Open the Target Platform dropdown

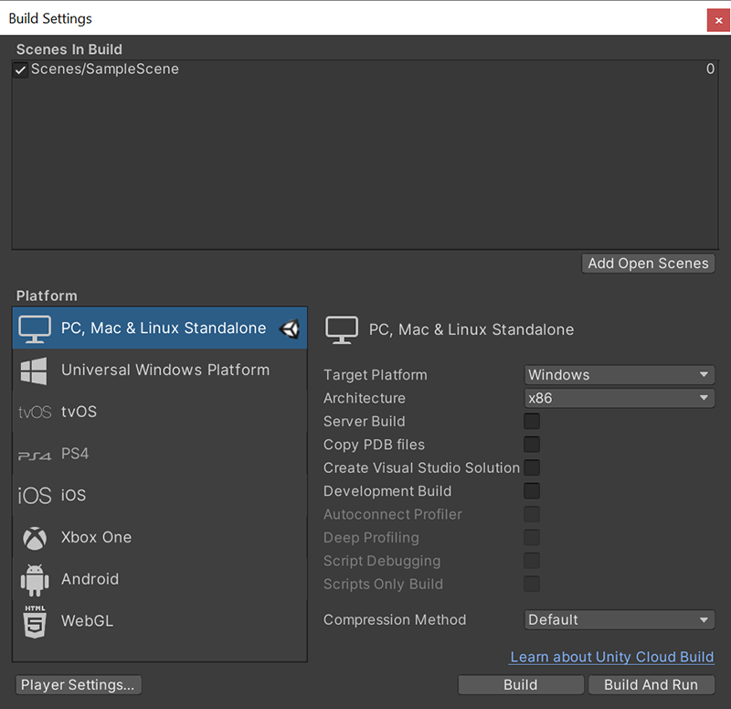619,374
